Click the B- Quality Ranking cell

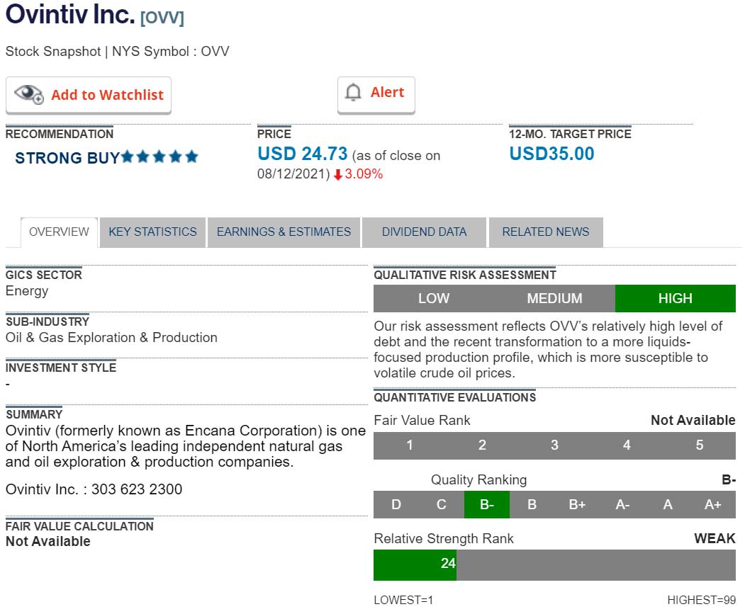click(486, 505)
